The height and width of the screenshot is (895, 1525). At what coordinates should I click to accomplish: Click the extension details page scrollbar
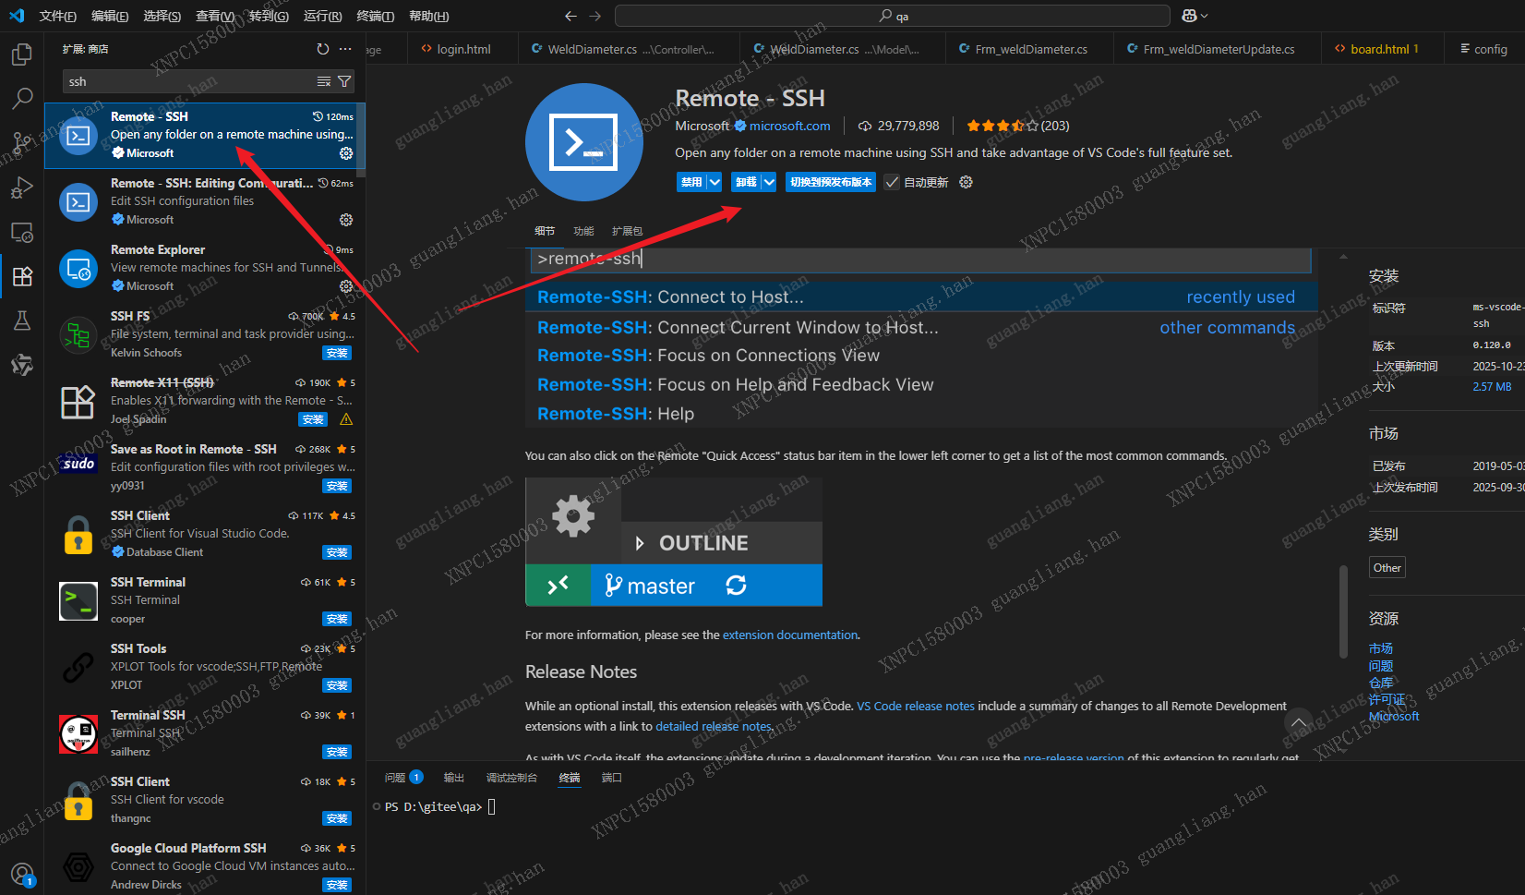click(1343, 611)
